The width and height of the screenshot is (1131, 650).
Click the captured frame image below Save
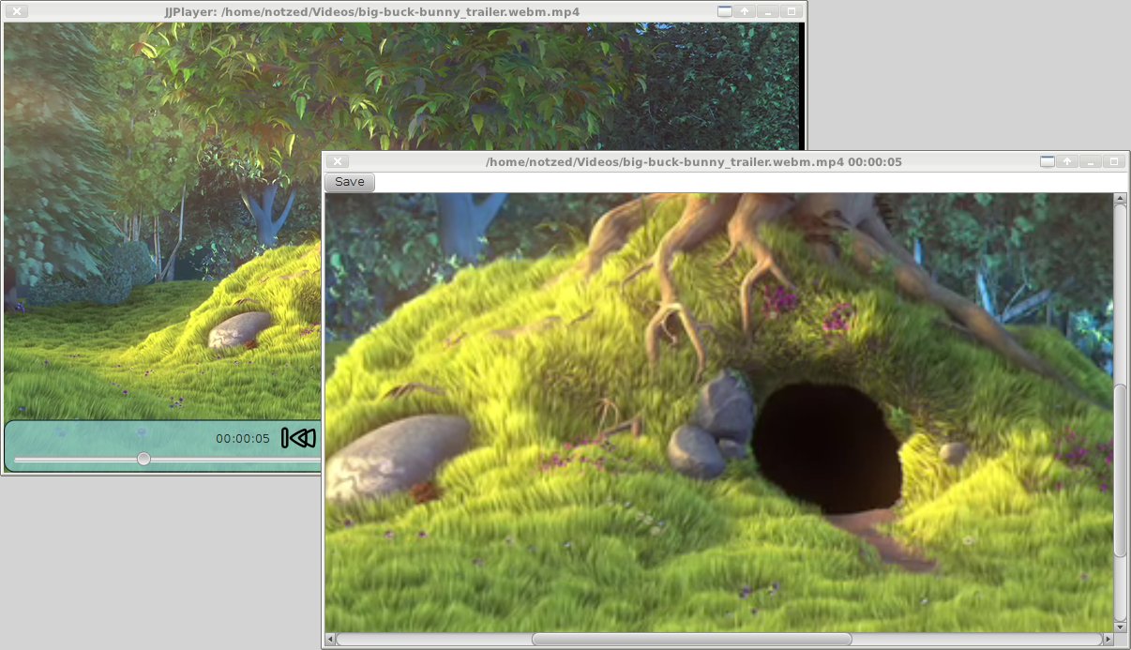coord(718,413)
